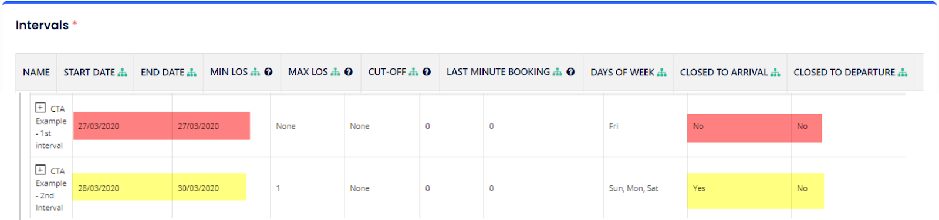Click the 27/03/2020 start date cell
This screenshot has height=220, width=939.
click(x=123, y=126)
